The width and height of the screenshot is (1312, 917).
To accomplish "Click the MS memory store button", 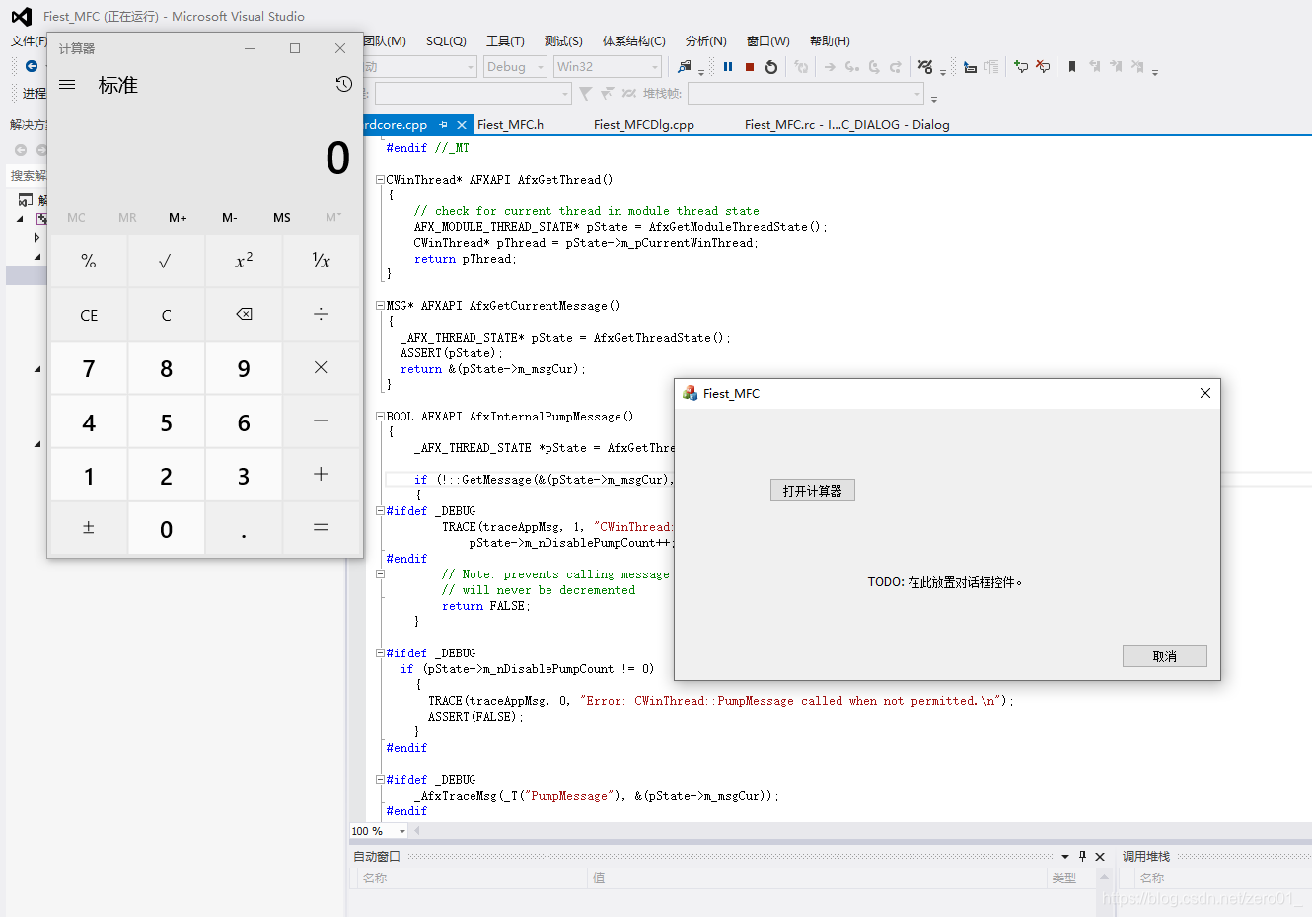I will tap(282, 217).
